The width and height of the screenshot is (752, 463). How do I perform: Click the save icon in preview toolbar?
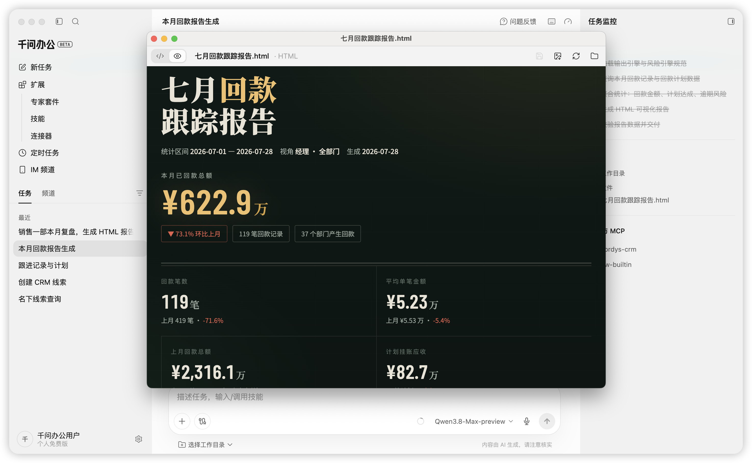point(539,56)
